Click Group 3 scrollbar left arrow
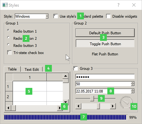This screenshot has width=142, height=124. tap(78, 106)
